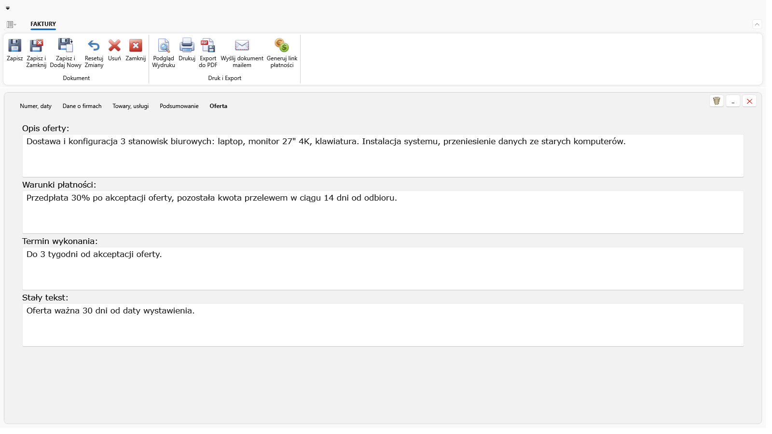Click the Usuń red cross icon

(114, 46)
